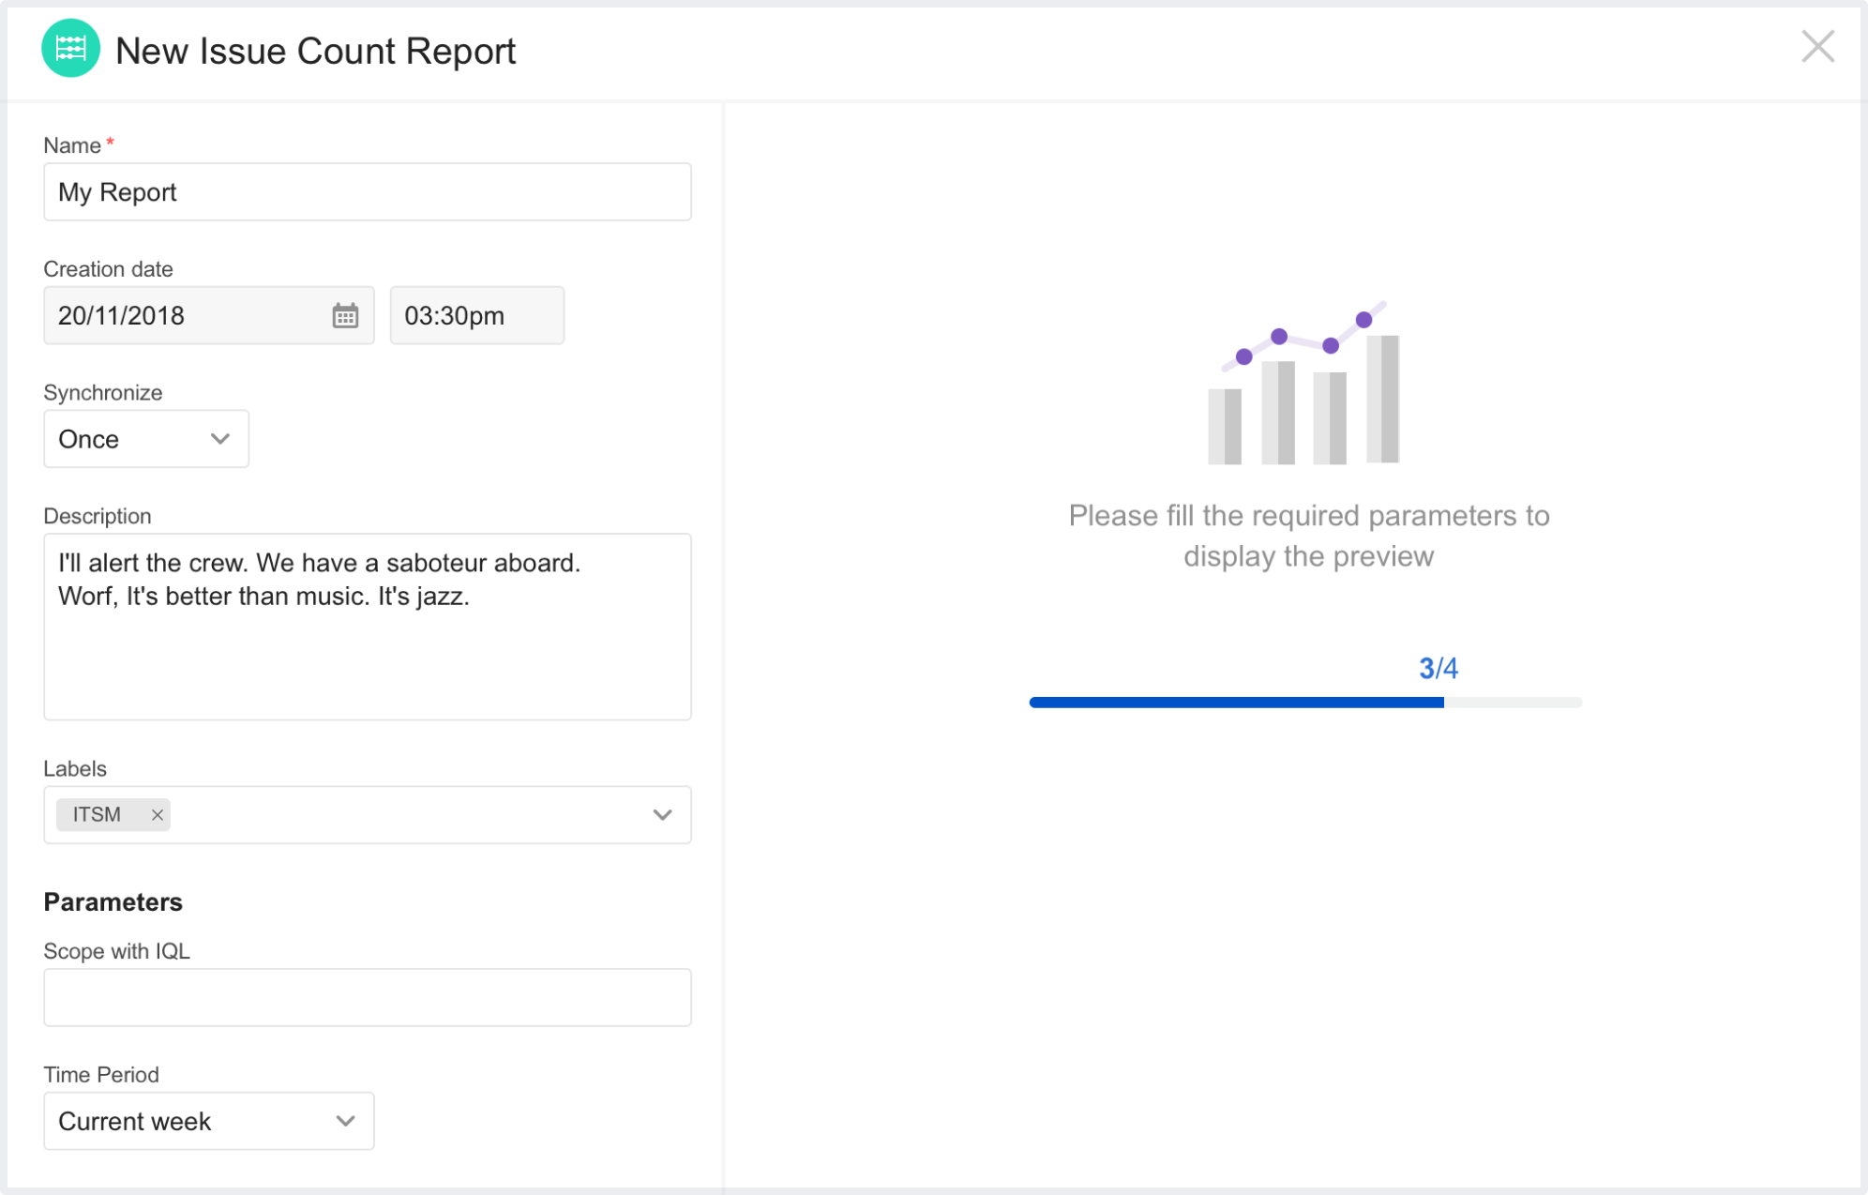Click the New Issue Count Report title

click(x=315, y=52)
